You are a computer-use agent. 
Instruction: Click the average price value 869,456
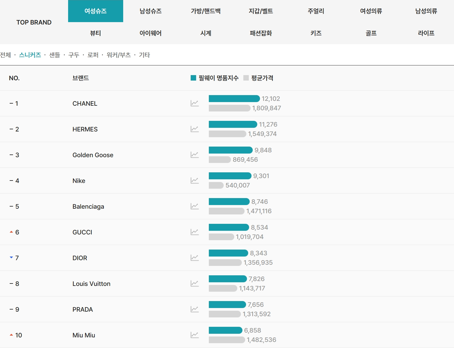[x=245, y=159]
